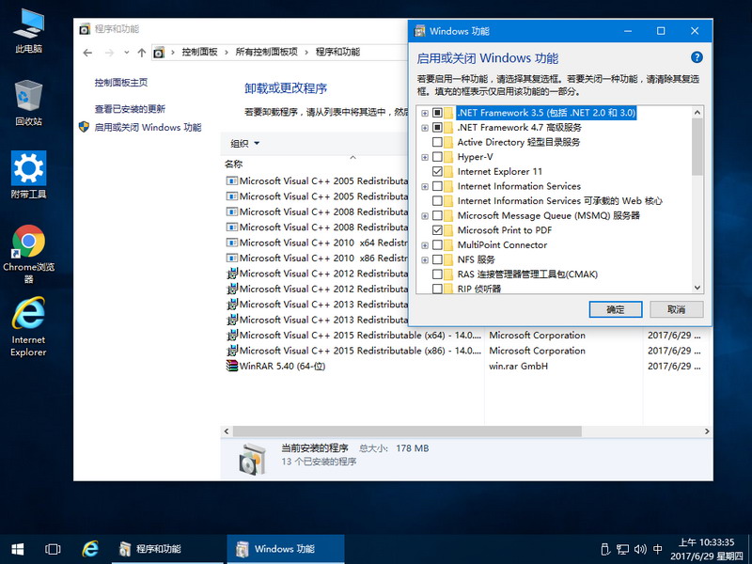Expand .NET Framework 3.5 tree node
The width and height of the screenshot is (752, 564).
click(425, 113)
